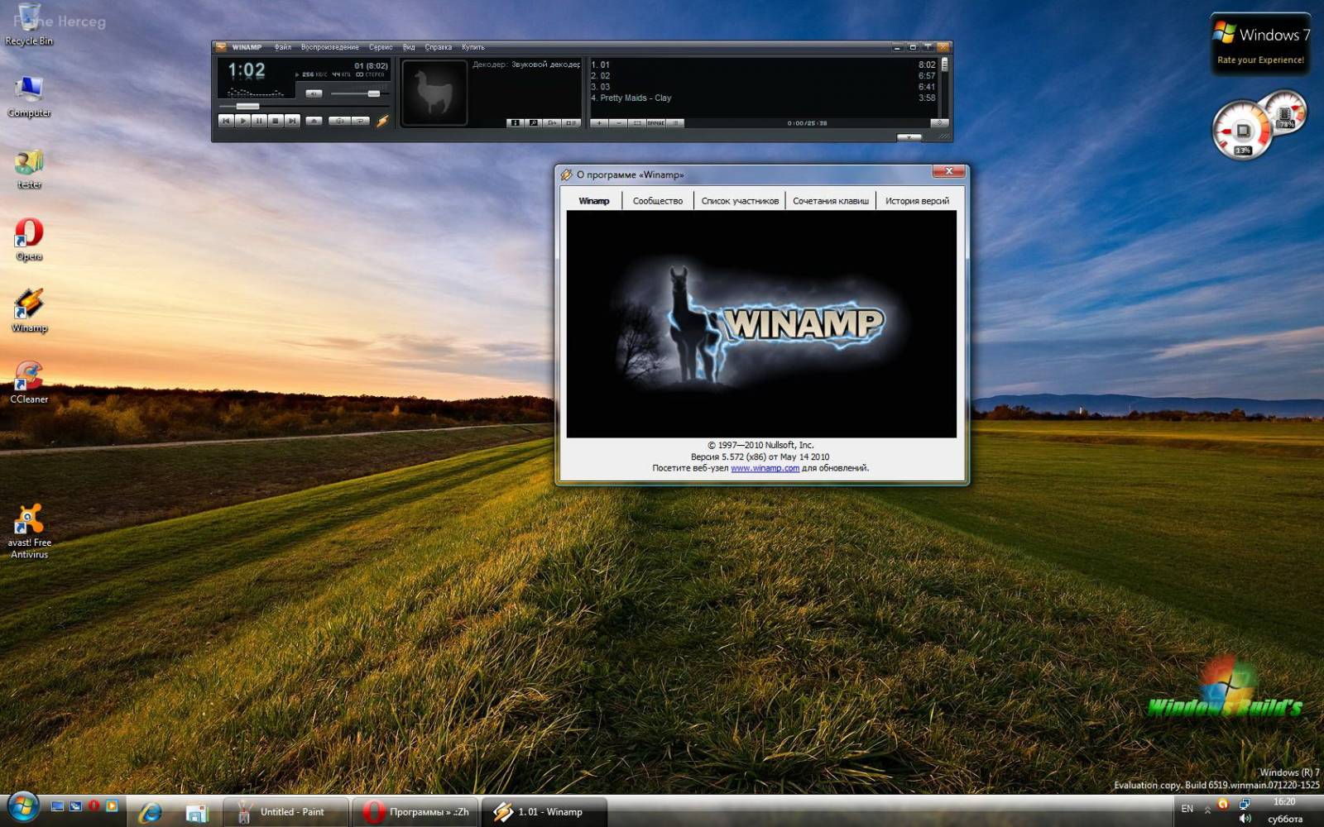Click the Winamp lightning bolt icon
Screen dimensions: 1324x827
(383, 121)
